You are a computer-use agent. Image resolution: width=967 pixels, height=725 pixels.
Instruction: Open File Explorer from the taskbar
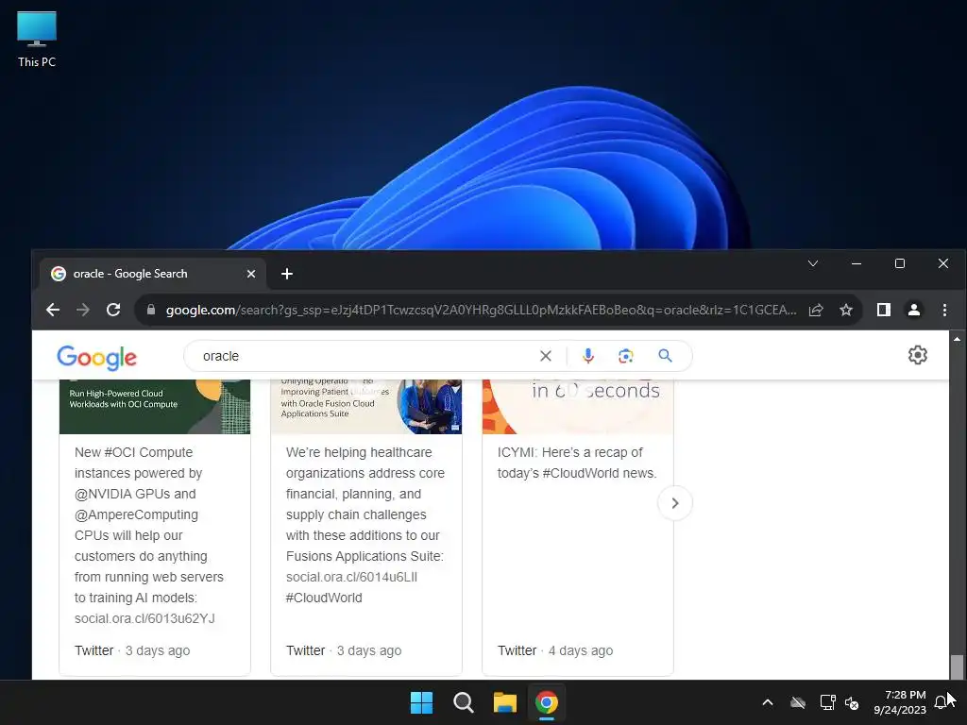coord(505,702)
